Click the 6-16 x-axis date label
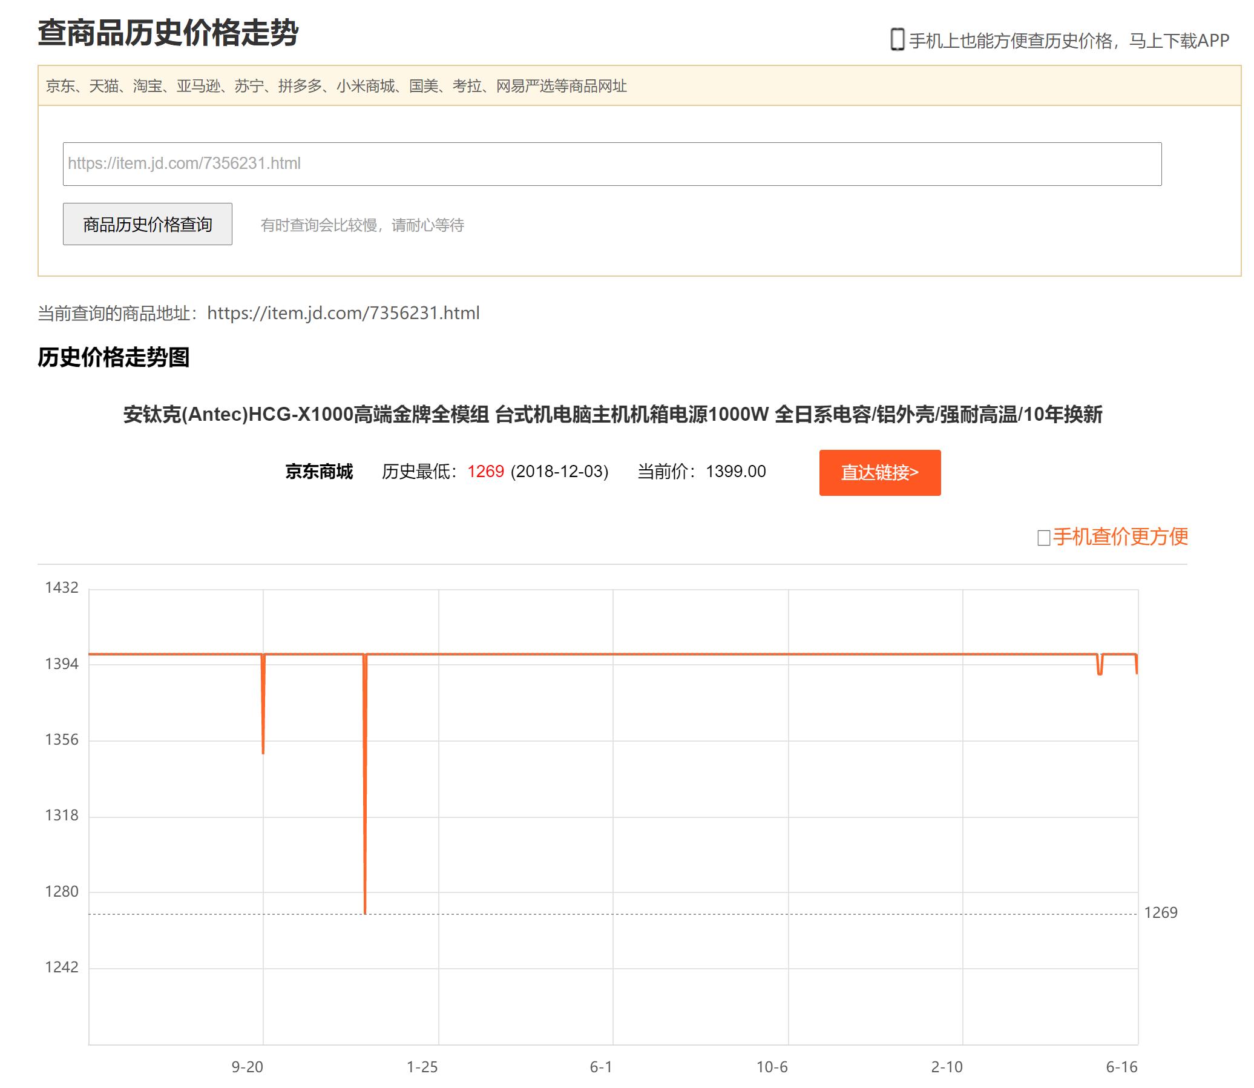The height and width of the screenshot is (1088, 1254). 1121,1067
